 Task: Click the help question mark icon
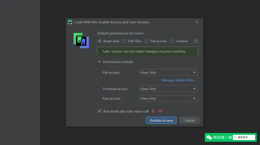tap(196, 41)
